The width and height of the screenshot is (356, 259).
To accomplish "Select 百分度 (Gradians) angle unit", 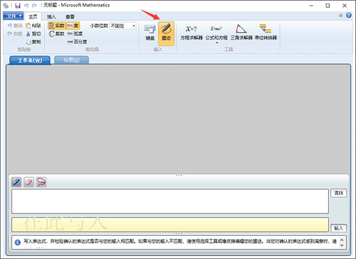I will point(77,42).
